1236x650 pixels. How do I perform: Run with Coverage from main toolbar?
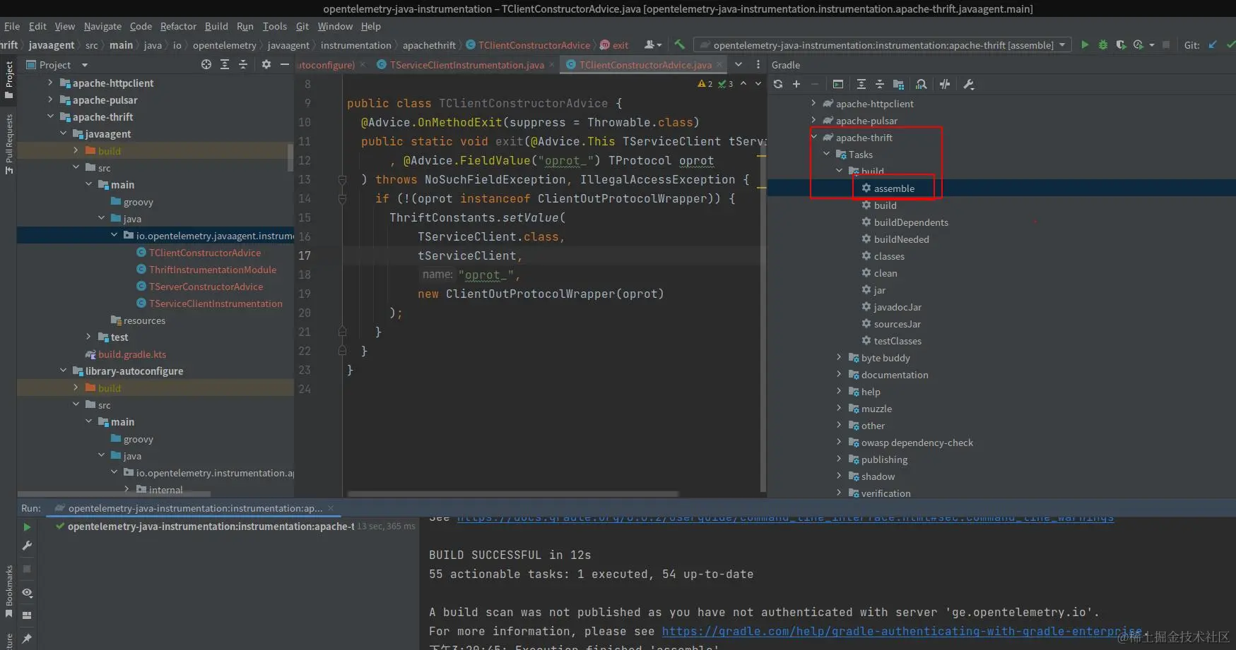tap(1121, 45)
